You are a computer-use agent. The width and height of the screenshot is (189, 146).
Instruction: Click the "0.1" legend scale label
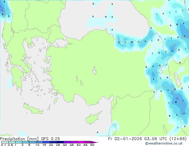[3, 145]
